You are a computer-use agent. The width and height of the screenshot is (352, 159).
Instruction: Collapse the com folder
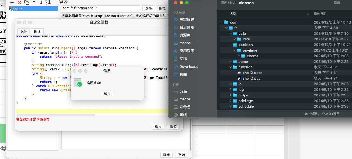tap(222, 22)
